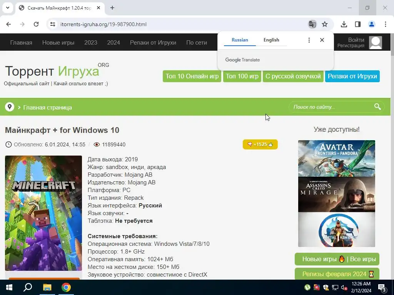Click the Регистрация link

pyautogui.click(x=351, y=46)
